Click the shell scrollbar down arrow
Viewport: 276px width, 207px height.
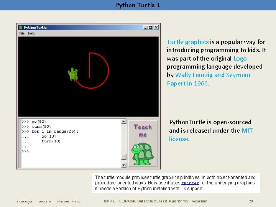tap(124, 165)
